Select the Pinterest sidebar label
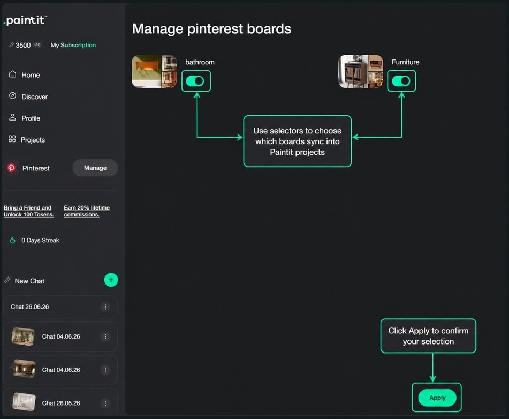Viewport: 509px width, 419px height. tap(36, 168)
